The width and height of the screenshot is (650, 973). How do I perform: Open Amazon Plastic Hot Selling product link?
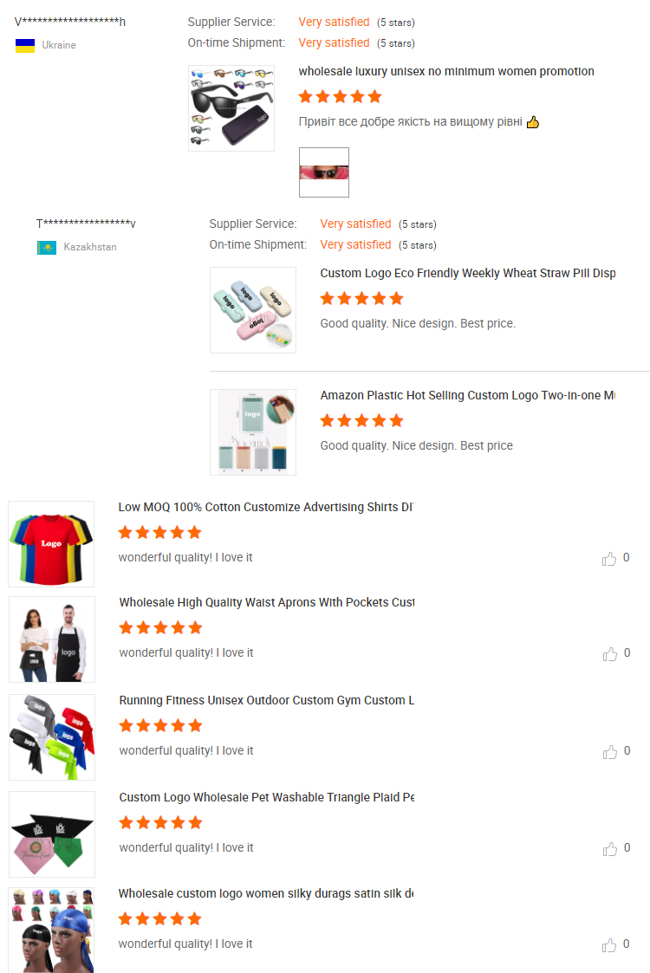(467, 395)
